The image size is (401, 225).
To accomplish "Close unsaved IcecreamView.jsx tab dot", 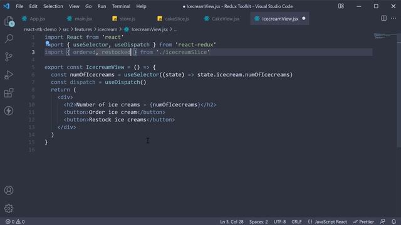I will (x=303, y=18).
